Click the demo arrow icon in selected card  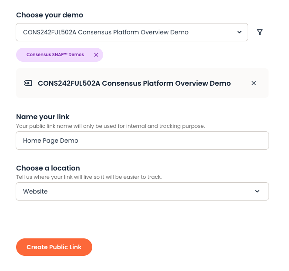coord(28,83)
